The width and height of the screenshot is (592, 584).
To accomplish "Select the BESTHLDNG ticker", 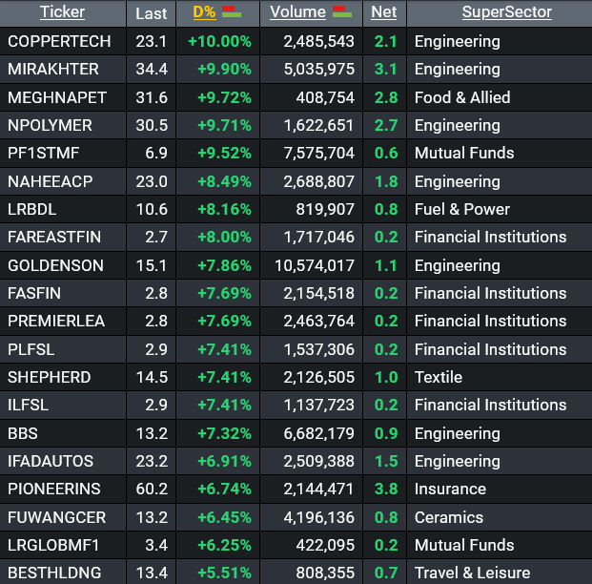I will click(54, 573).
